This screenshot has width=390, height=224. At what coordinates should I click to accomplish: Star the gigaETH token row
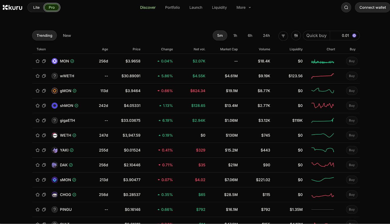point(37,120)
